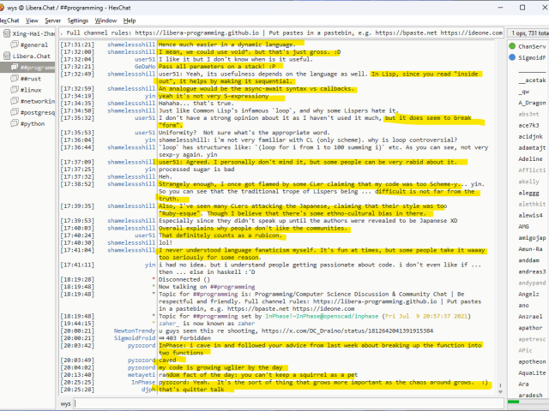
Task: Select user Adeline in the user list
Action: (x=531, y=159)
